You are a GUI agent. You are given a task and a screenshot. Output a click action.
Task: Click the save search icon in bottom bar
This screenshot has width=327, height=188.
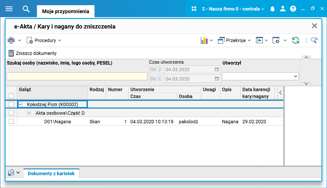[x=11, y=172]
